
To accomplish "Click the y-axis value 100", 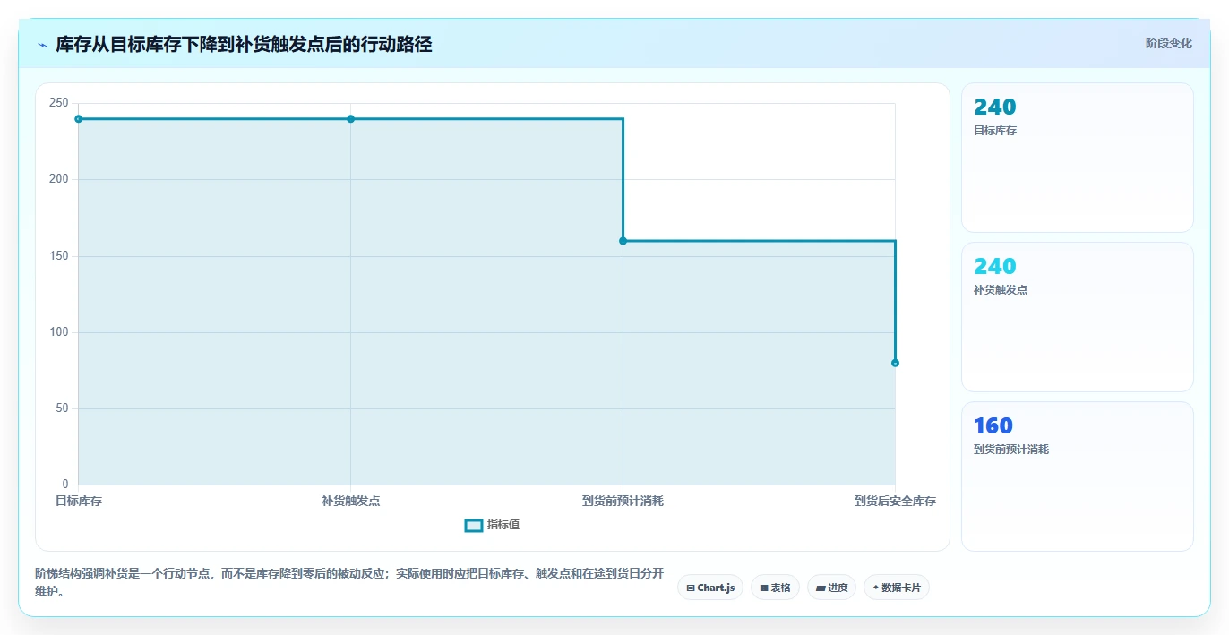I will click(x=59, y=332).
